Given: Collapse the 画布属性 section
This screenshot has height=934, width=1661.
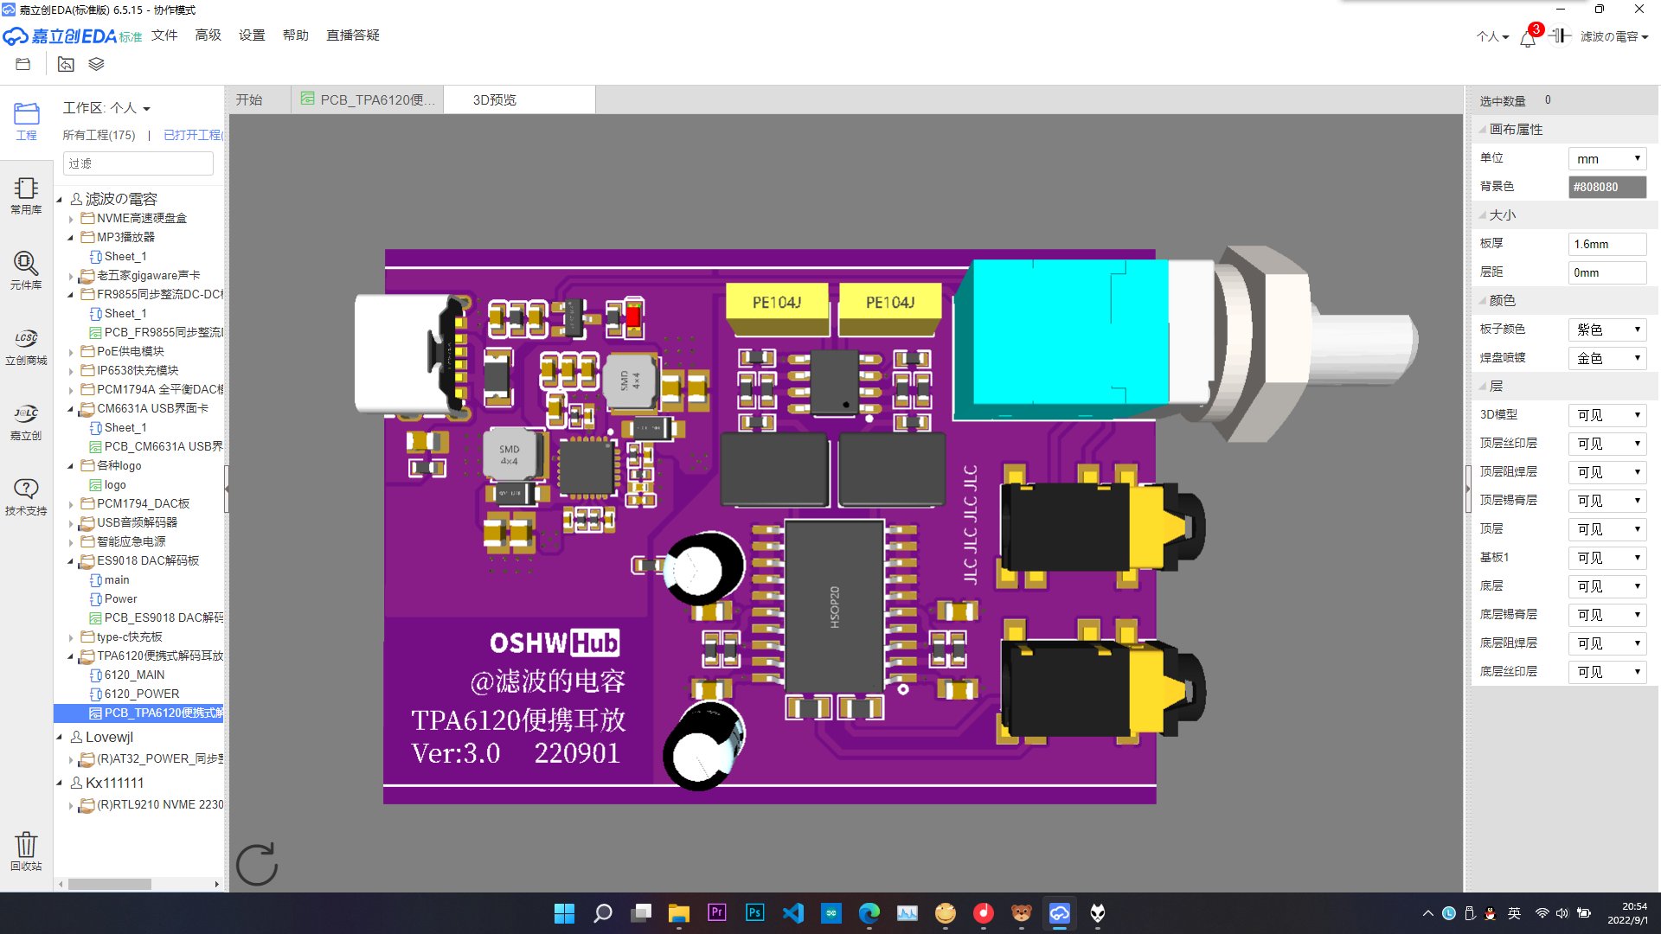Looking at the screenshot, I should tap(1483, 130).
